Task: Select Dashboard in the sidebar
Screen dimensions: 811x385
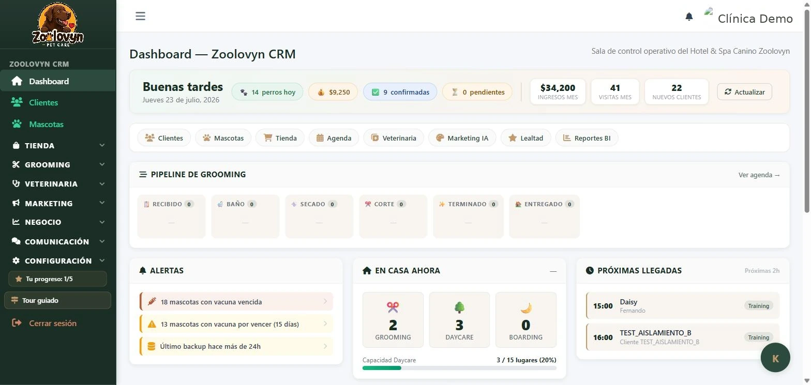Action: (57, 81)
